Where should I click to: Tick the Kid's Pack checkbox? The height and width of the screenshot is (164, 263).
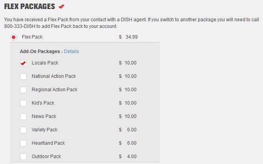tap(23, 103)
